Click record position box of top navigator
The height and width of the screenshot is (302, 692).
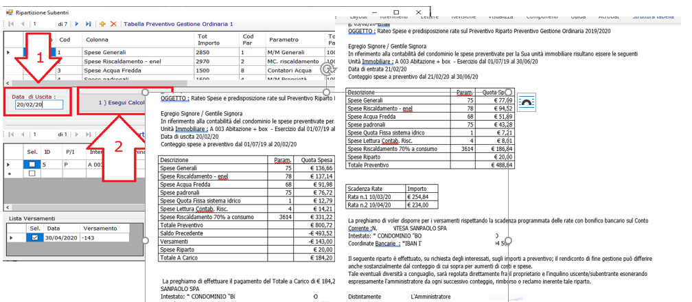coord(43,24)
